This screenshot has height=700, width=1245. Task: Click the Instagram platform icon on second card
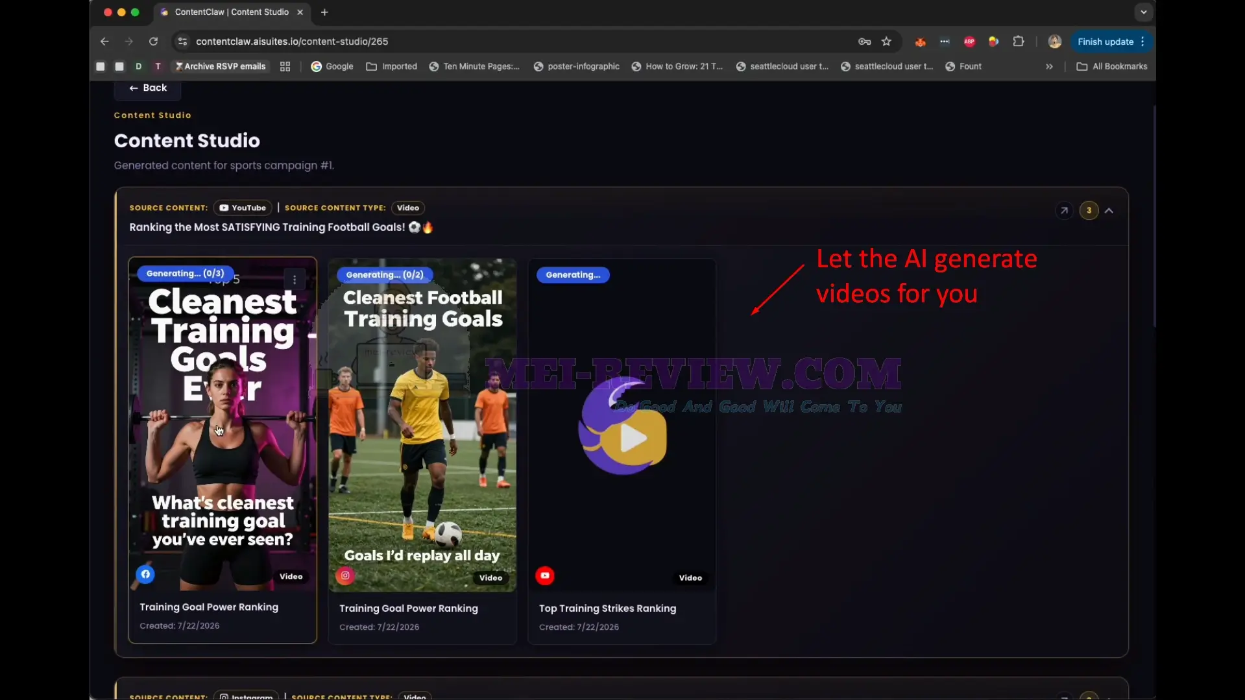pos(345,575)
